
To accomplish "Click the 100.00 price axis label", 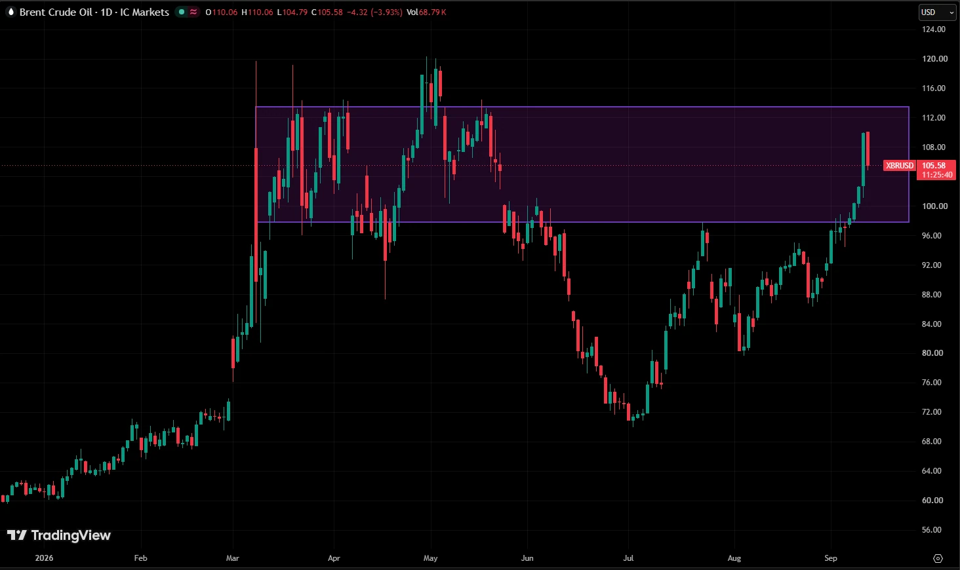I will (934, 206).
